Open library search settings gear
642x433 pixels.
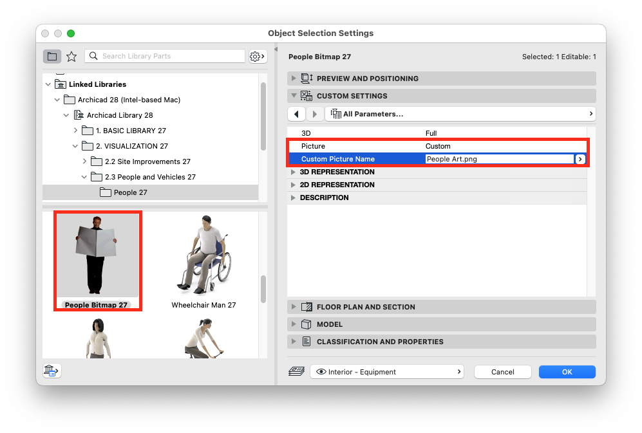(x=258, y=56)
